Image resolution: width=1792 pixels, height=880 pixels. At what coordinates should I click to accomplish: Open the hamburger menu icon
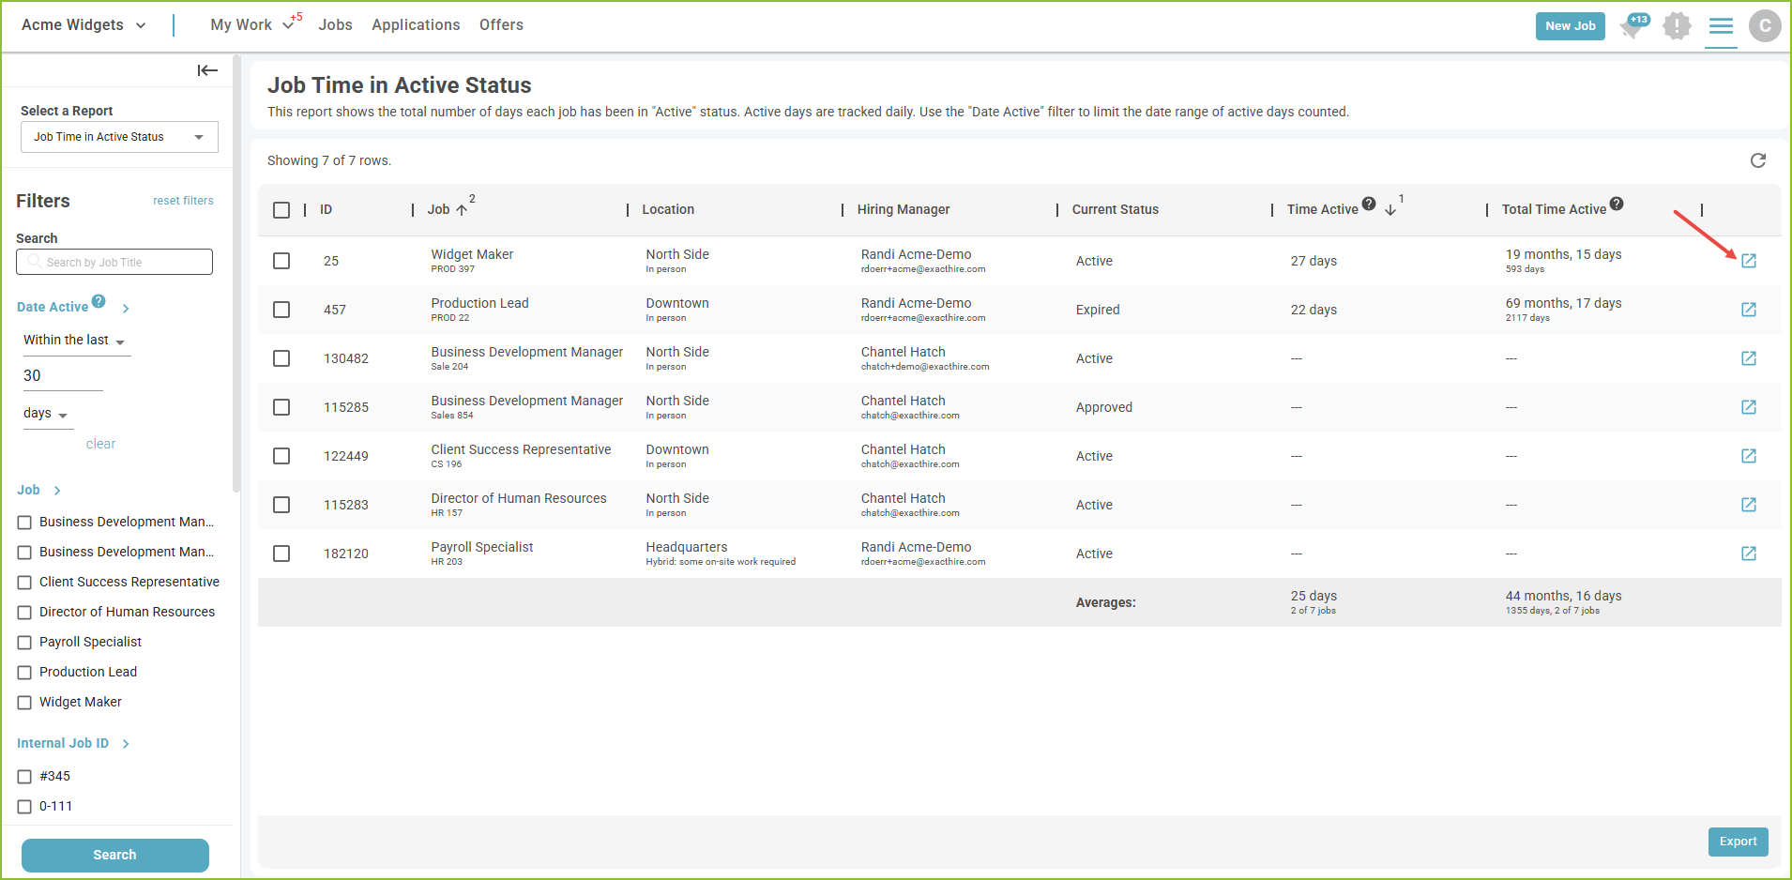[x=1721, y=26]
